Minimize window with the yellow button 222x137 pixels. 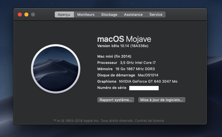pos(26,14)
